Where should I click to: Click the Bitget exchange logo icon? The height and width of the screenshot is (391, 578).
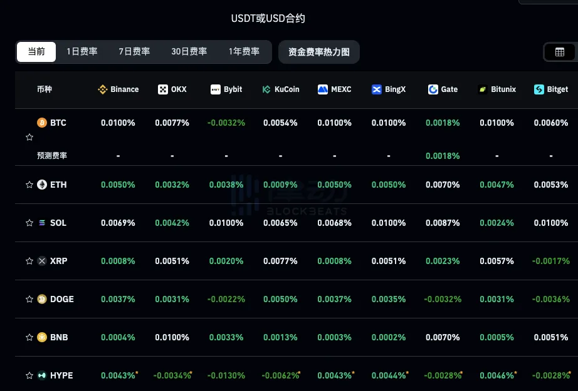coord(539,89)
